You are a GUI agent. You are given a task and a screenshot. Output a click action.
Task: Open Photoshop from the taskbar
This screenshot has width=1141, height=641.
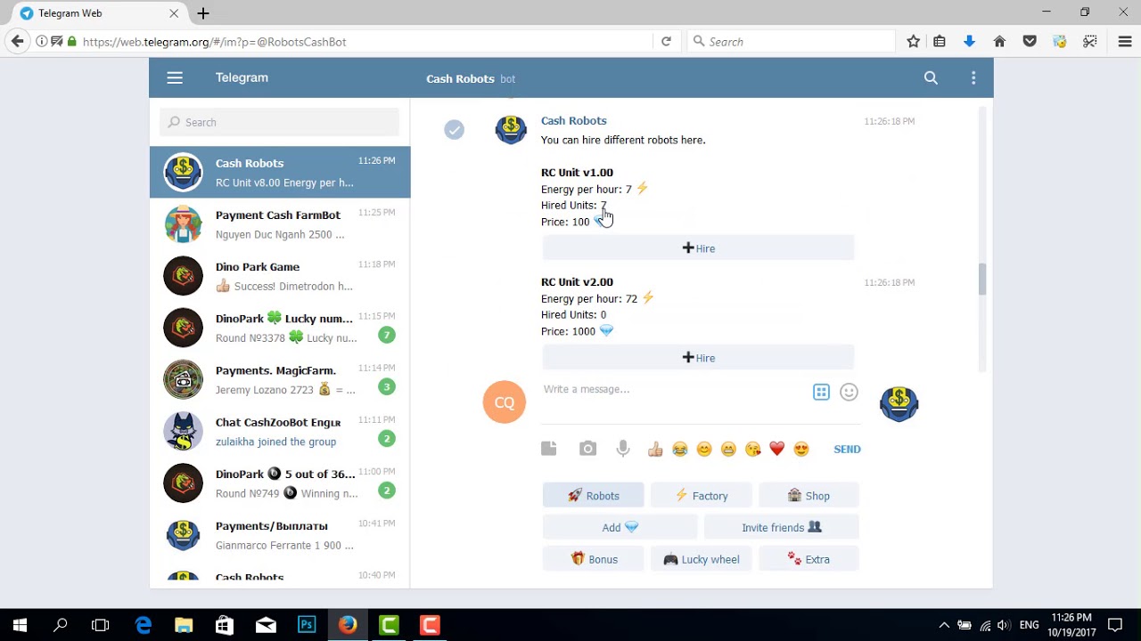click(x=307, y=625)
